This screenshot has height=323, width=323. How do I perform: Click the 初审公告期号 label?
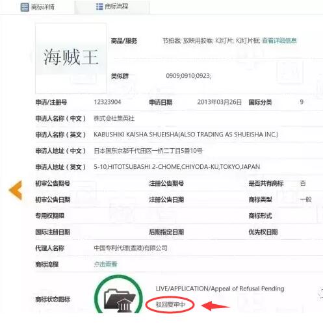pyautogui.click(x=53, y=183)
